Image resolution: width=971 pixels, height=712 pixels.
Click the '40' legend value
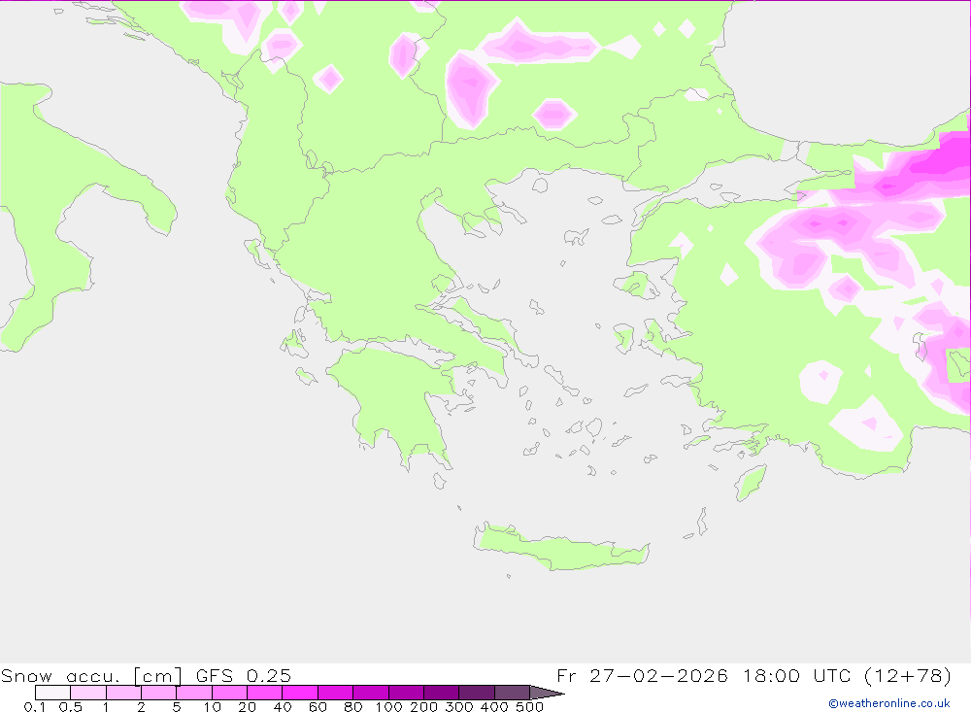point(283,706)
